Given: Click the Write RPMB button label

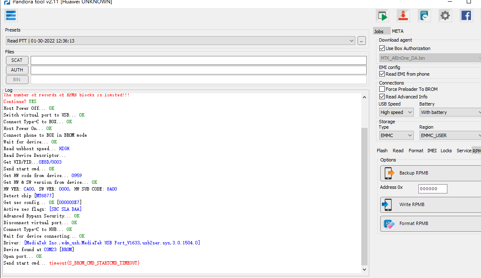Looking at the screenshot, I should click(412, 204).
